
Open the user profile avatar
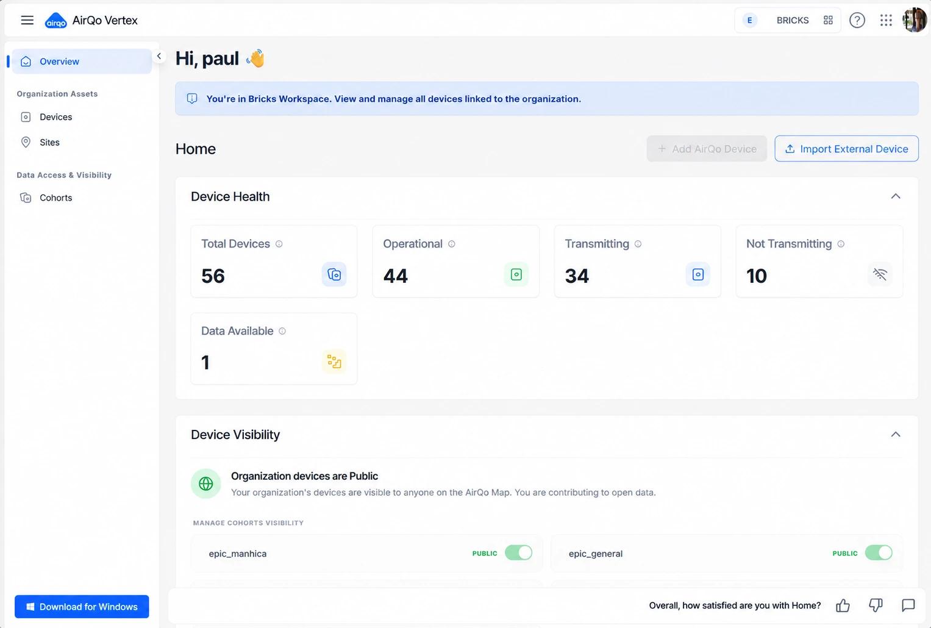[x=914, y=20]
